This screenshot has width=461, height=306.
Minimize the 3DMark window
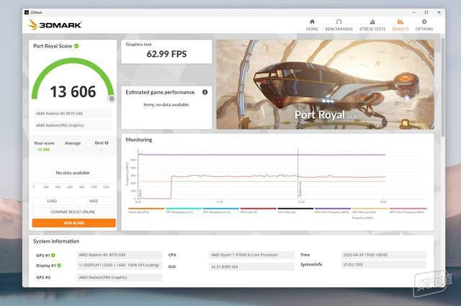tap(413, 12)
